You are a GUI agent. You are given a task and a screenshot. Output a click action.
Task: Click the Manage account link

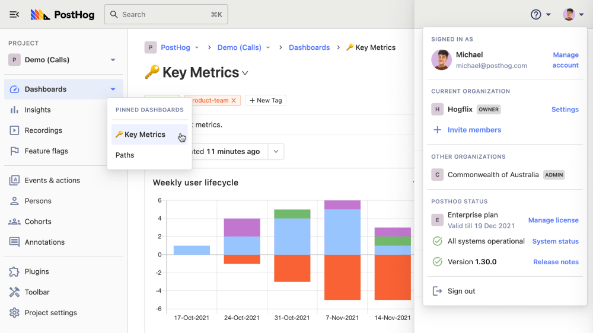pos(565,60)
